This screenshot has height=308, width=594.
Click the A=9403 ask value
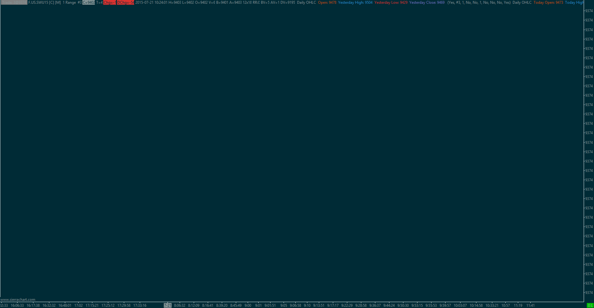(x=236, y=2)
